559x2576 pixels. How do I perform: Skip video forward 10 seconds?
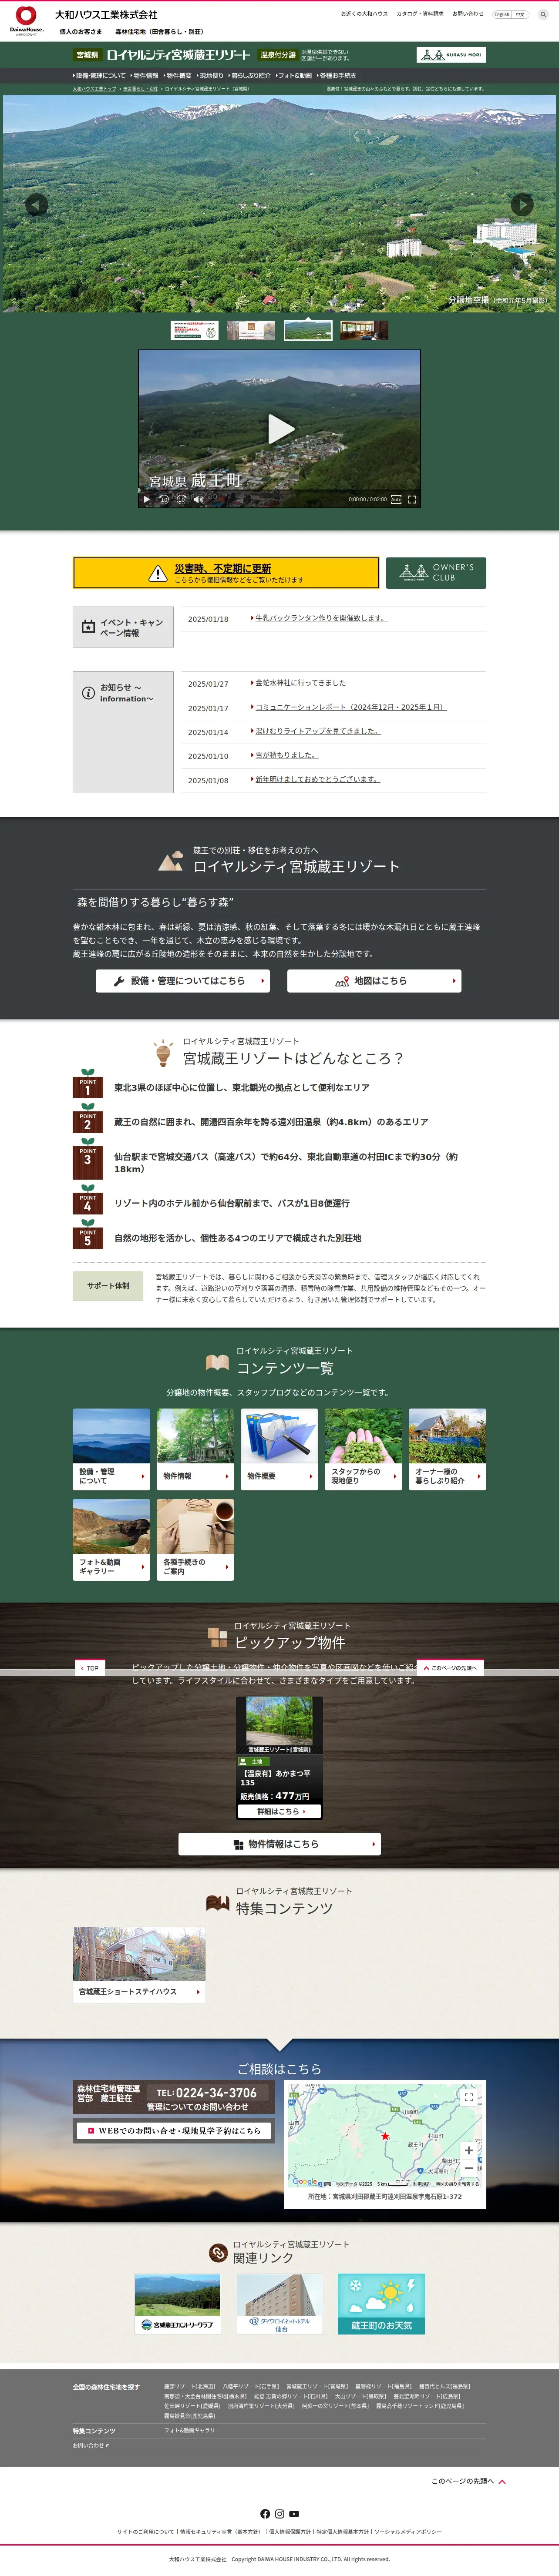click(181, 499)
